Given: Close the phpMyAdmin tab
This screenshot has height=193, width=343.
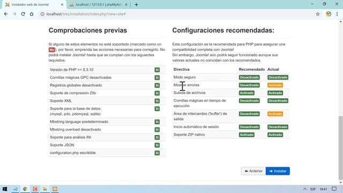Looking at the screenshot, I should click(x=126, y=5).
